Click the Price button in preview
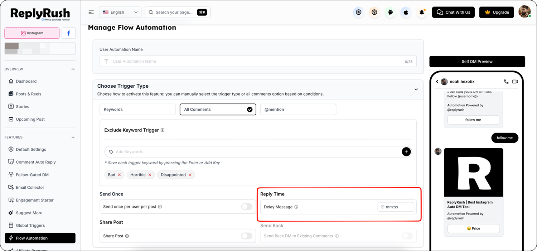Image resolution: width=537 pixels, height=251 pixels. point(474,228)
